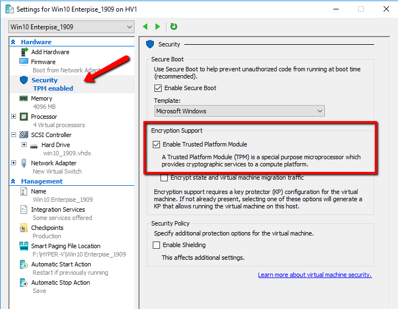The image size is (398, 309).
Task: Select SCSI Controller in the tree
Action: [x=51, y=135]
